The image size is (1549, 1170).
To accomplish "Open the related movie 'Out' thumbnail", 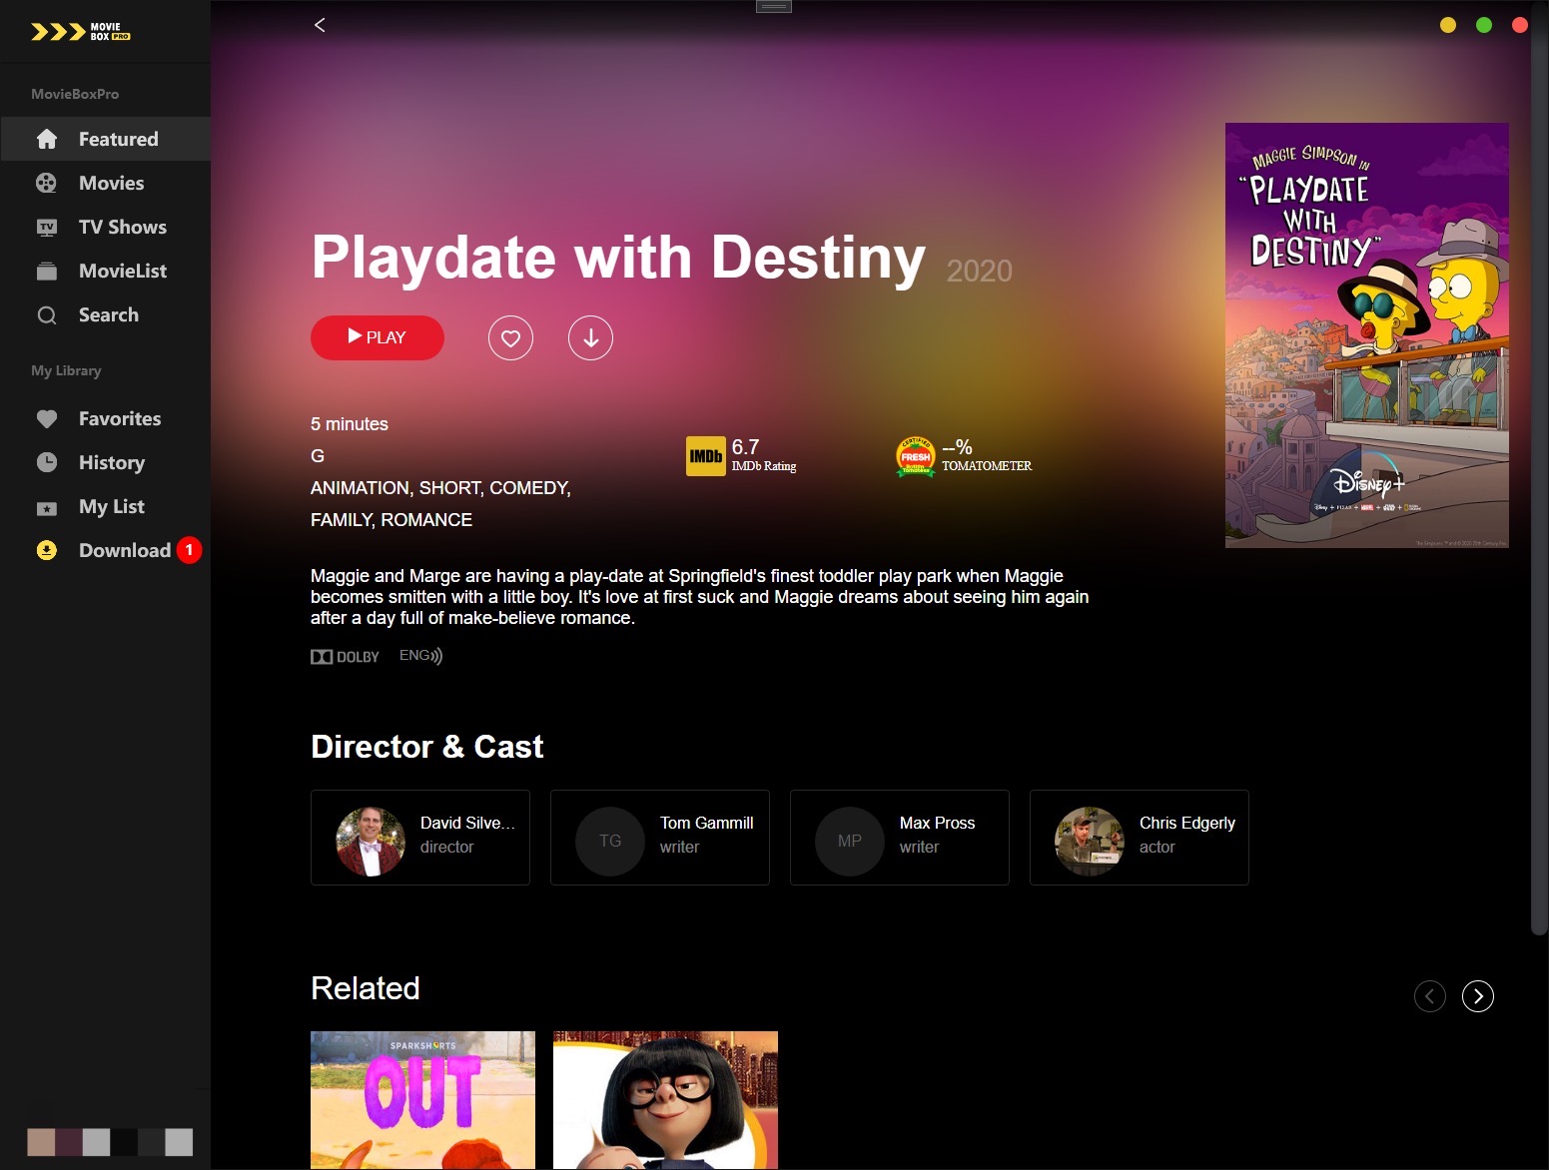I will pos(422,1100).
